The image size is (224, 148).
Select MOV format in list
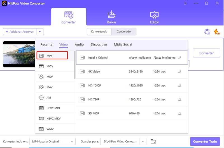[x=55, y=66]
